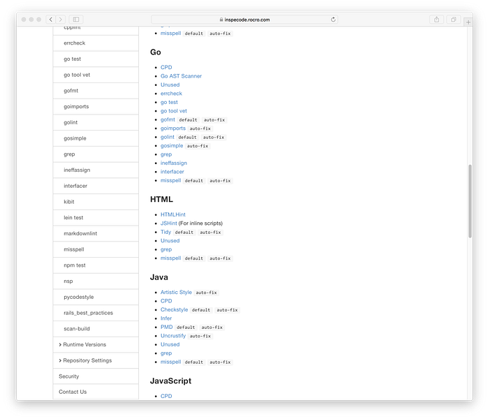488x419 pixels.
Task: Select ineffassign in the sidebar
Action: pos(96,170)
